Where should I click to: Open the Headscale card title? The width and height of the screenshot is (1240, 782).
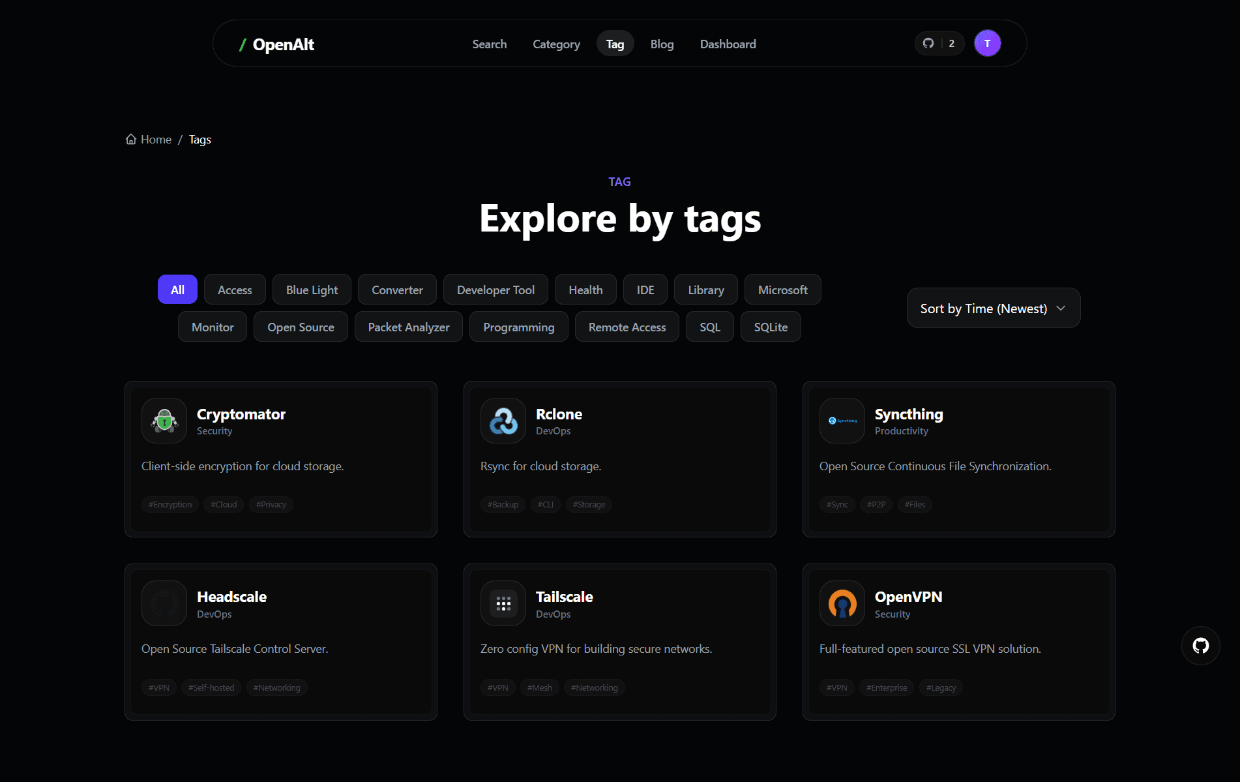(x=231, y=597)
